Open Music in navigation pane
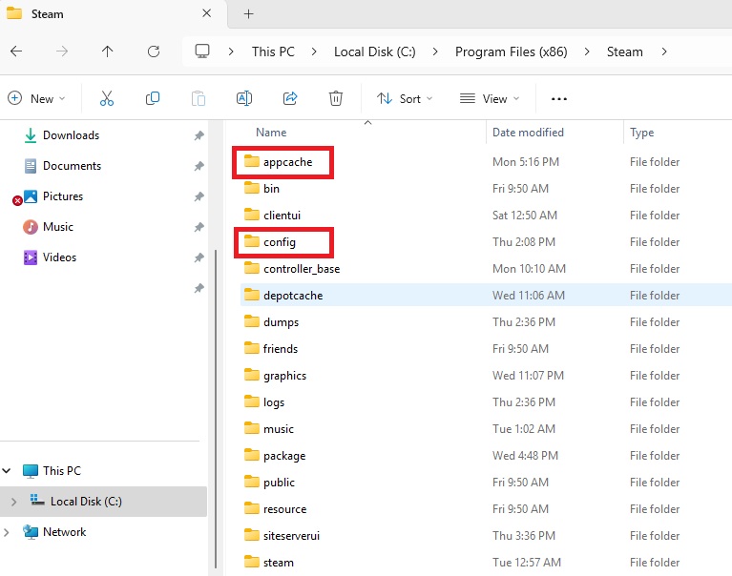 pos(58,227)
